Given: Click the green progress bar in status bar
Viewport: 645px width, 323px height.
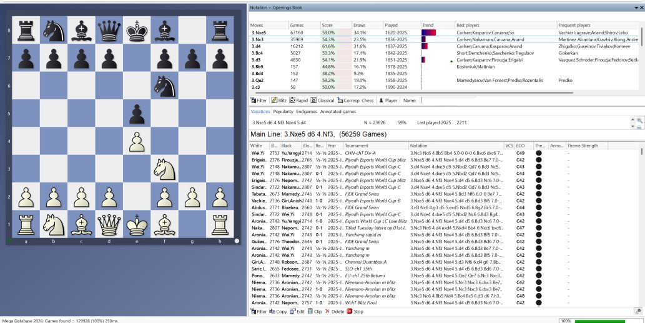Looking at the screenshot, I should tap(604, 321).
